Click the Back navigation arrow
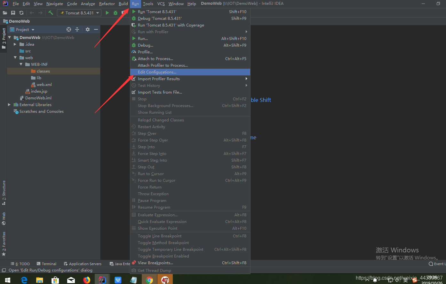The height and width of the screenshot is (284, 446). (x=32, y=13)
